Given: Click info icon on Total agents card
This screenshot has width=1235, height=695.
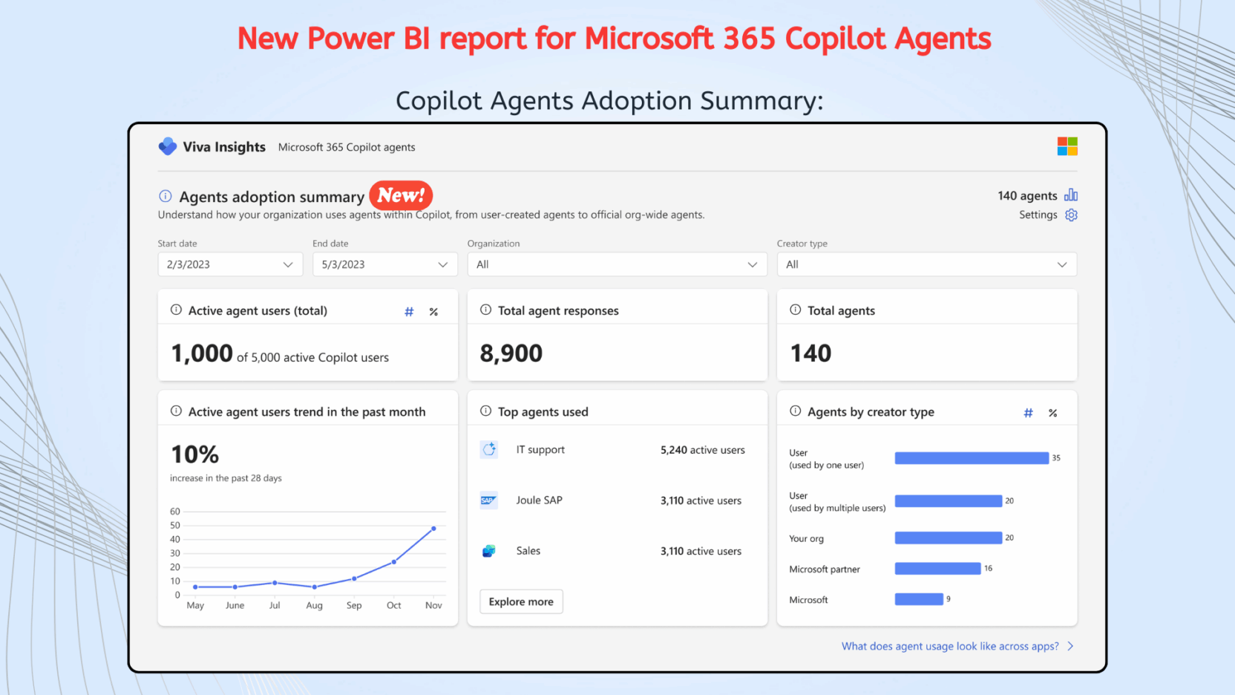Looking at the screenshot, I should [x=795, y=310].
